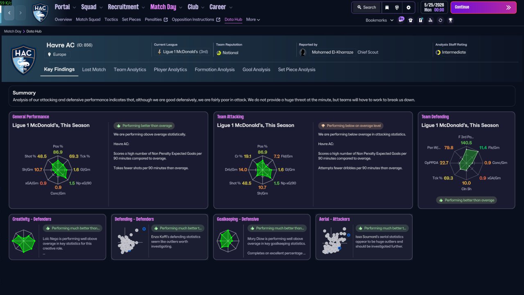The width and height of the screenshot is (524, 295).
Task: Open the Team Defending panel title
Action: pyautogui.click(x=435, y=117)
